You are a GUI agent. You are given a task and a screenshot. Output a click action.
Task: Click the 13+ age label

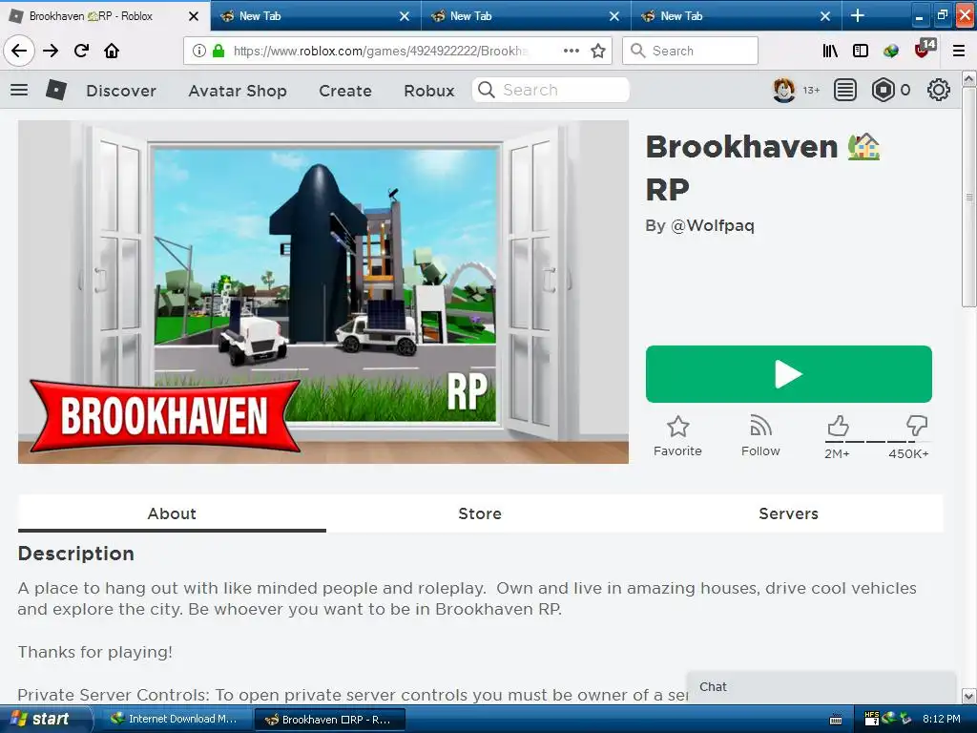point(811,91)
